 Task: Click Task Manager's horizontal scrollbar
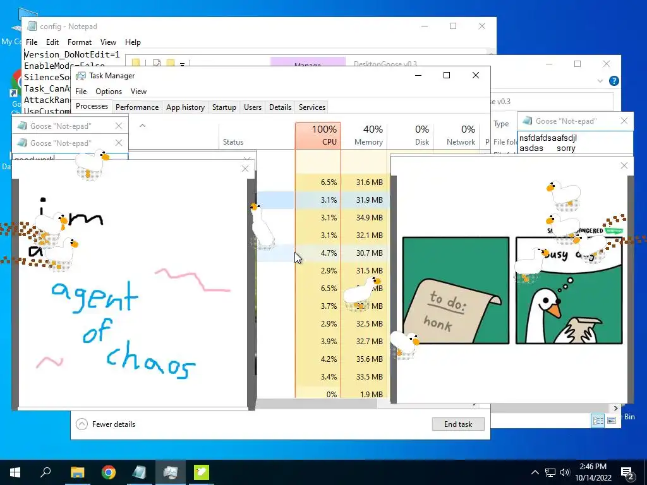pyautogui.click(x=317, y=404)
